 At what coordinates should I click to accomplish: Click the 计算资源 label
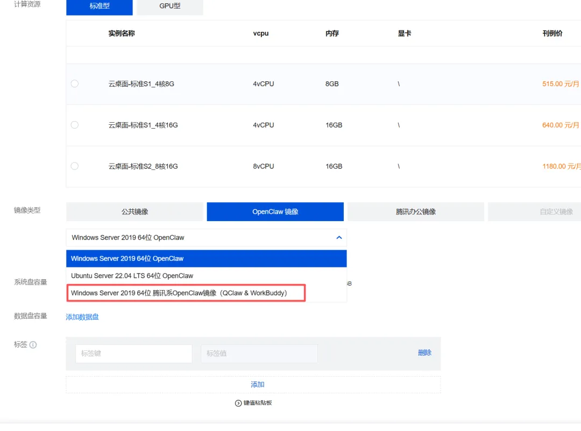click(x=27, y=4)
